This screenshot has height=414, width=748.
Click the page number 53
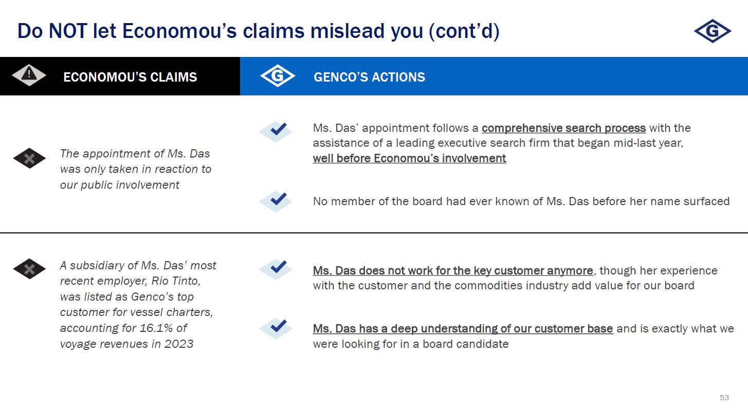(724, 398)
